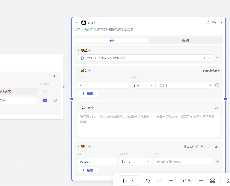Image resolution: width=230 pixels, height=186 pixels.
Task: Click the info icon inside model selector
Action: tap(203, 58)
